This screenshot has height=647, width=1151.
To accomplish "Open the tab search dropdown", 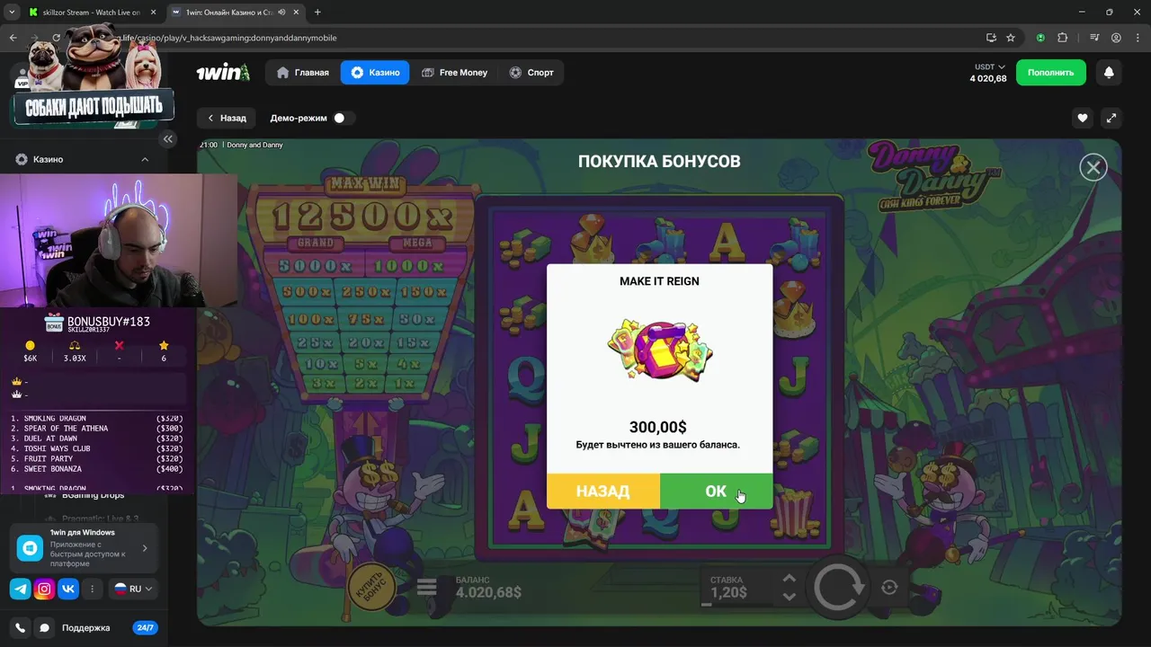I will pyautogui.click(x=11, y=13).
